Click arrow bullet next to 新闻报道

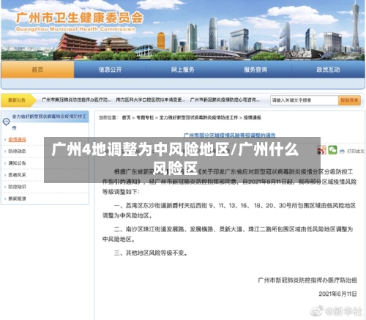(5, 198)
